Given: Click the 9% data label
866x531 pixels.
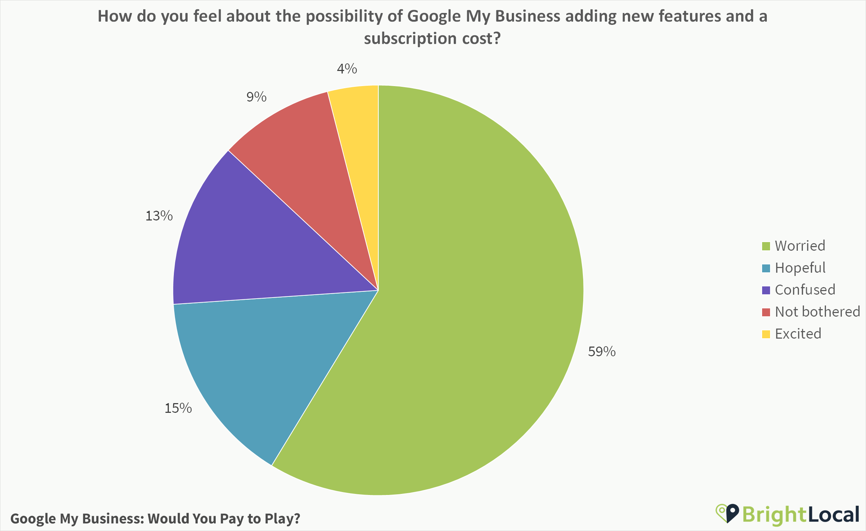Looking at the screenshot, I should (x=256, y=97).
